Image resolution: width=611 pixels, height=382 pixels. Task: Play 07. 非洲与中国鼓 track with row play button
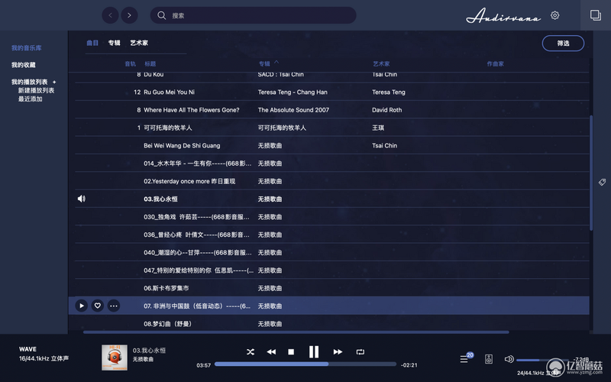point(81,306)
